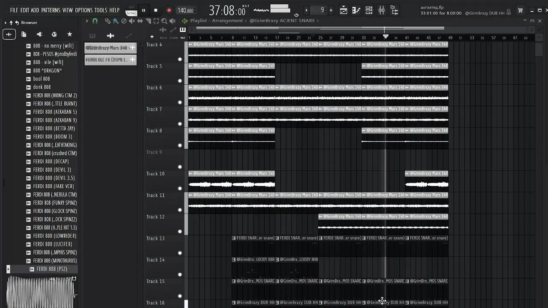Show the browser starred favorites icon
The image size is (548, 308).
70,34
